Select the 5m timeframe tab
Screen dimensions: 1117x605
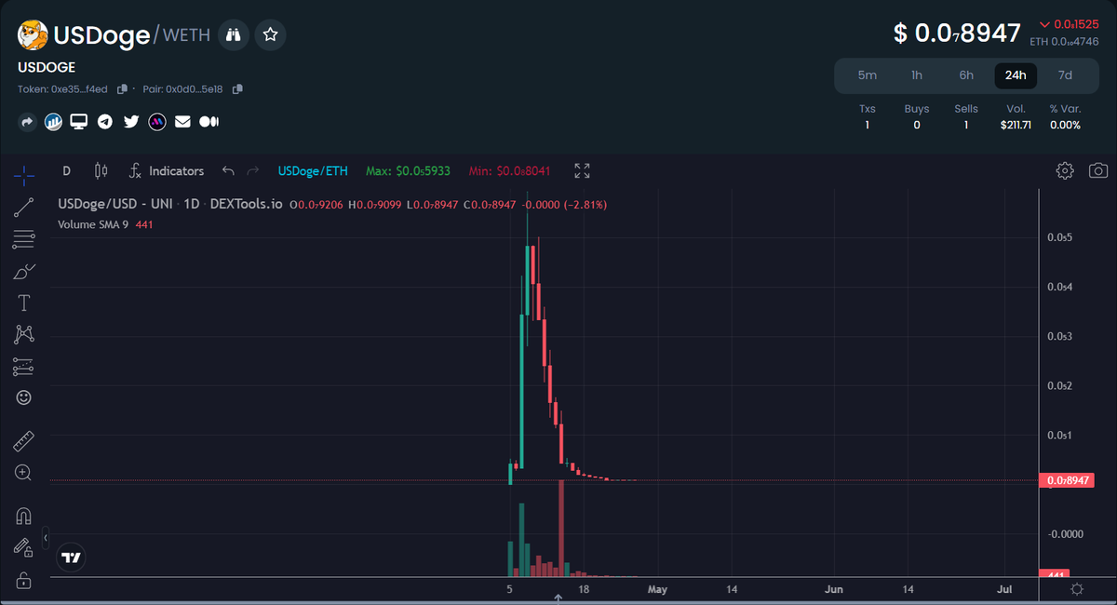click(x=868, y=75)
